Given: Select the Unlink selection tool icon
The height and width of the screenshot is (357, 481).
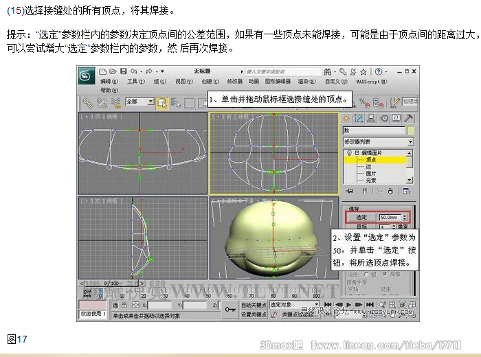Looking at the screenshot, I should (102, 103).
